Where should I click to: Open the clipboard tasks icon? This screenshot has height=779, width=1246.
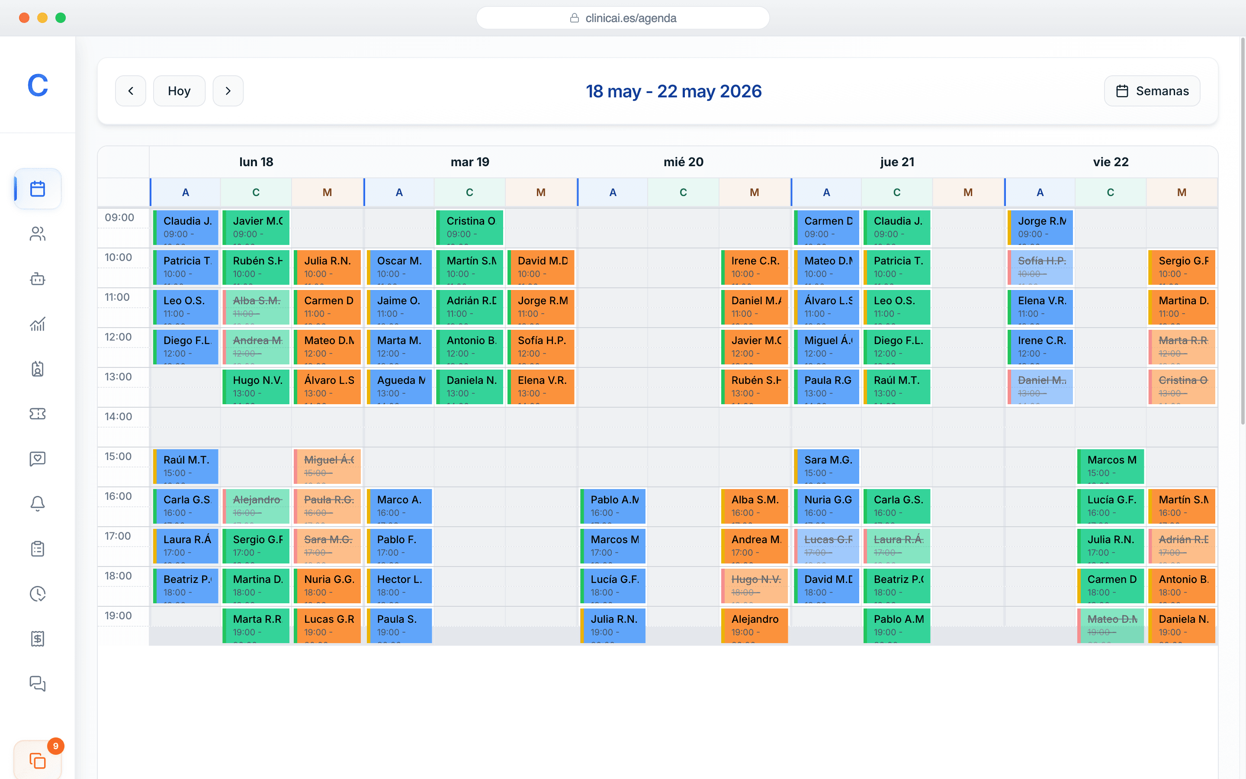click(x=38, y=549)
